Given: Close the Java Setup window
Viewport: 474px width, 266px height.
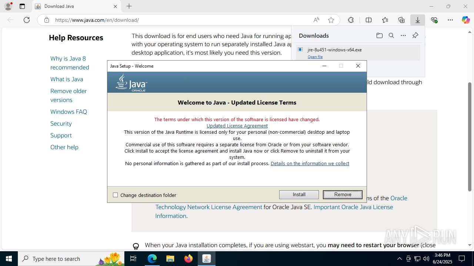Looking at the screenshot, I should pos(358,66).
